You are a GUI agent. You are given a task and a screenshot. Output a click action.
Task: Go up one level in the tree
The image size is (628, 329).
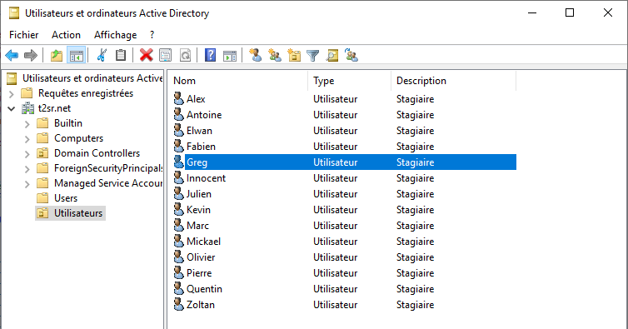57,55
